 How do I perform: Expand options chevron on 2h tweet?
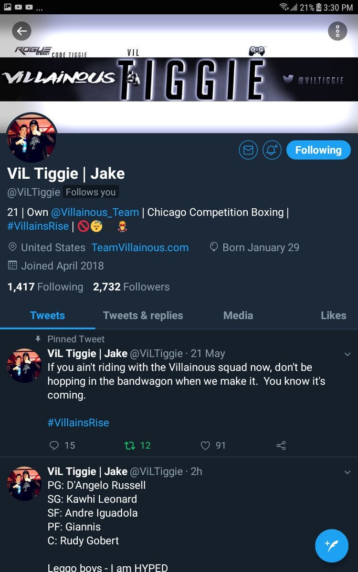347,472
